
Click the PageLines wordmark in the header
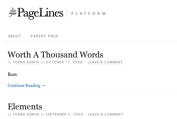click(x=40, y=13)
